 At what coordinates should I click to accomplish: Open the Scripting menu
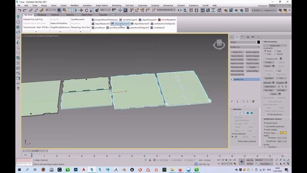tap(155, 5)
